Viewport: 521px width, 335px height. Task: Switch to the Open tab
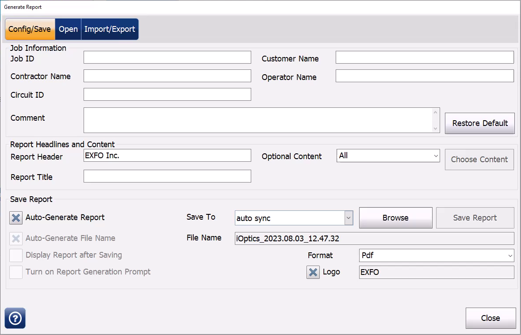click(x=68, y=29)
